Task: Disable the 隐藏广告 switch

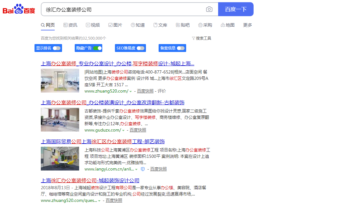Action: coord(97,48)
